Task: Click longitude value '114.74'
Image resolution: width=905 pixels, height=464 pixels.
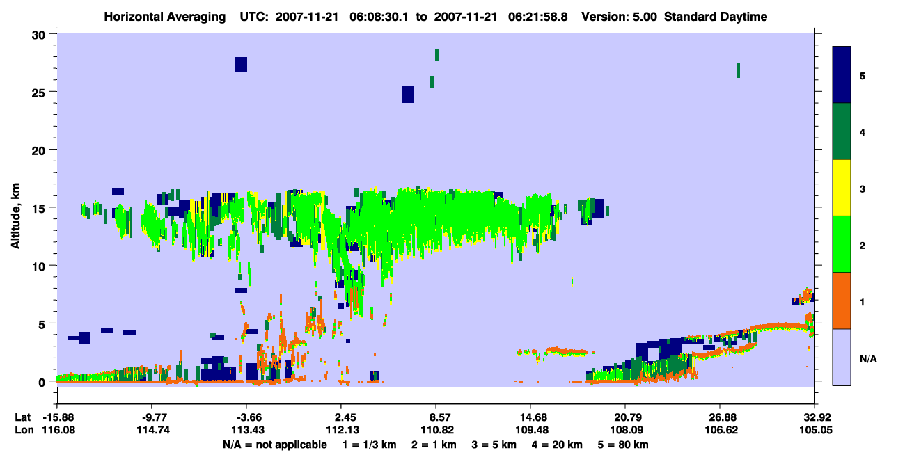Action: coord(152,430)
